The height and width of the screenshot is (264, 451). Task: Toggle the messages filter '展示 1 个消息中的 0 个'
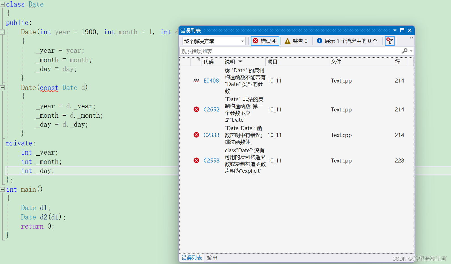coord(347,41)
